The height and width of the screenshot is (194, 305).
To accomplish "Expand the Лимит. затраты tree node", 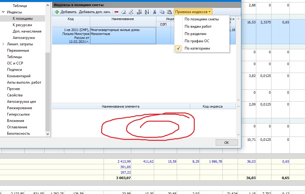I will (x=3, y=44).
